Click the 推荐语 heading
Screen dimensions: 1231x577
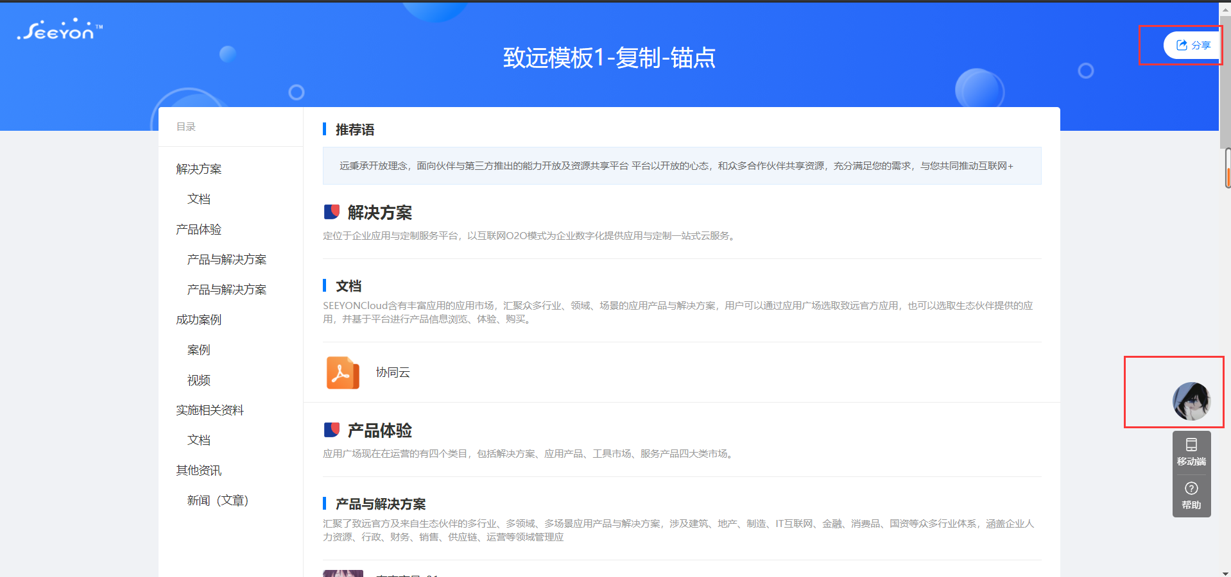pos(355,130)
